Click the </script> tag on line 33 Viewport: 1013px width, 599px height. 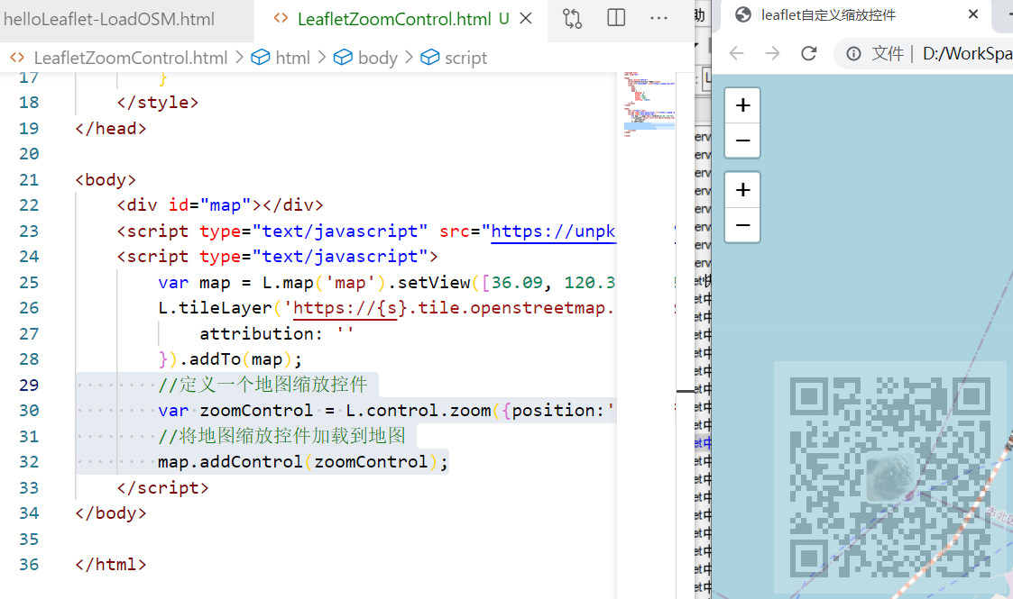tap(162, 487)
